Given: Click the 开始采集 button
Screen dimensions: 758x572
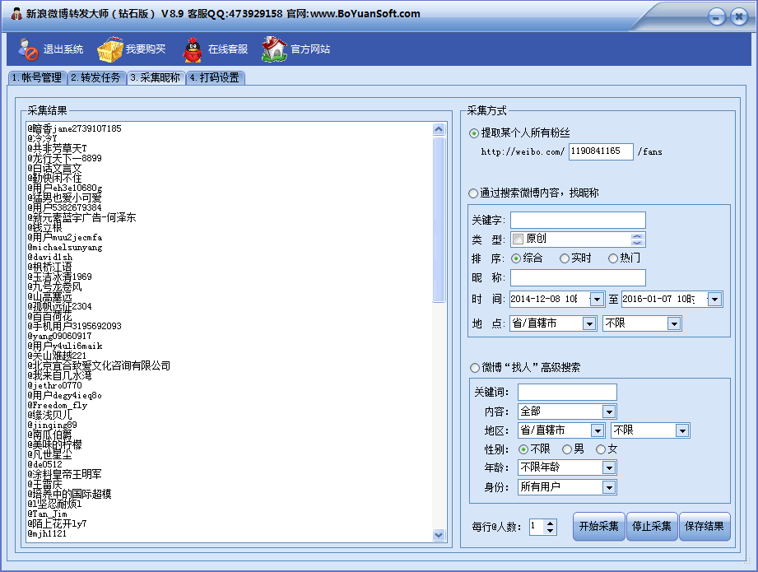Looking at the screenshot, I should click(599, 527).
